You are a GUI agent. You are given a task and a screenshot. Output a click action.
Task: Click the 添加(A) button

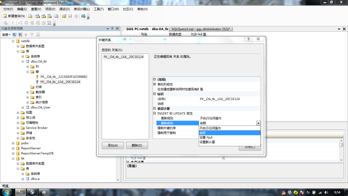coord(113,145)
